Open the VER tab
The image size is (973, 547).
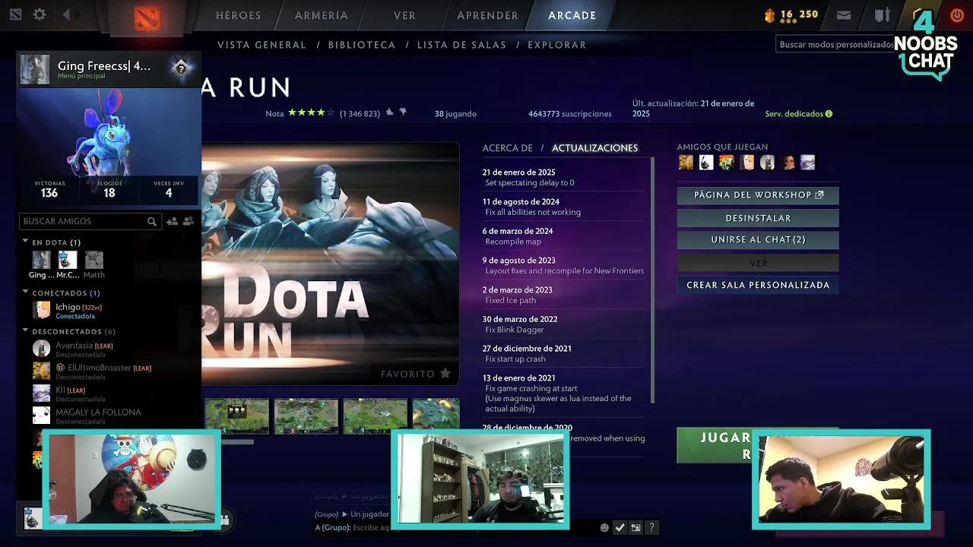point(404,15)
